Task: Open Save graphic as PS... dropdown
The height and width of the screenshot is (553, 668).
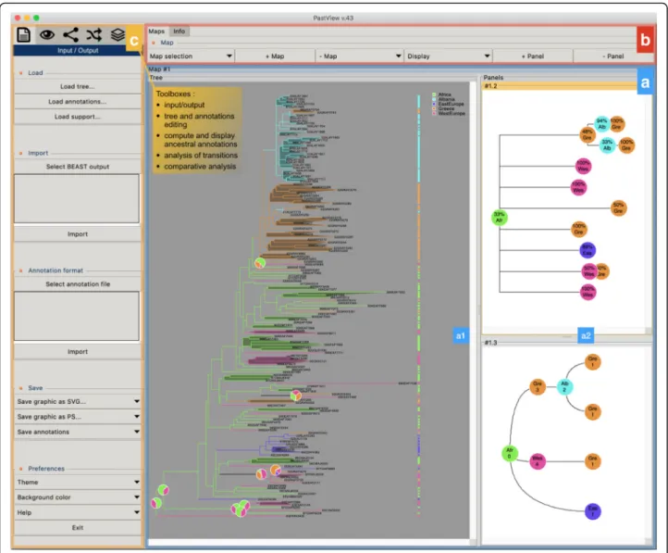Action: [x=78, y=417]
